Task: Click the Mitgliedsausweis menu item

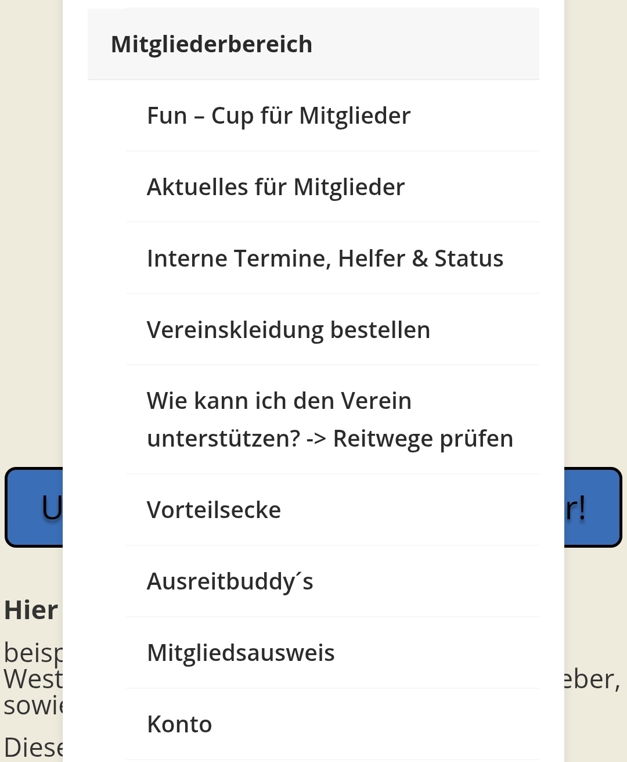Action: 332,653
